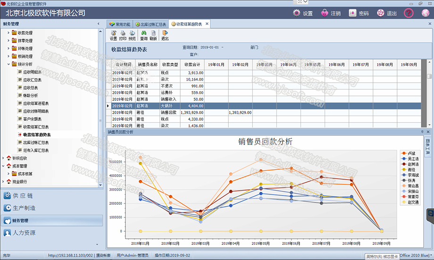Open the 供应链 module button

18,195
